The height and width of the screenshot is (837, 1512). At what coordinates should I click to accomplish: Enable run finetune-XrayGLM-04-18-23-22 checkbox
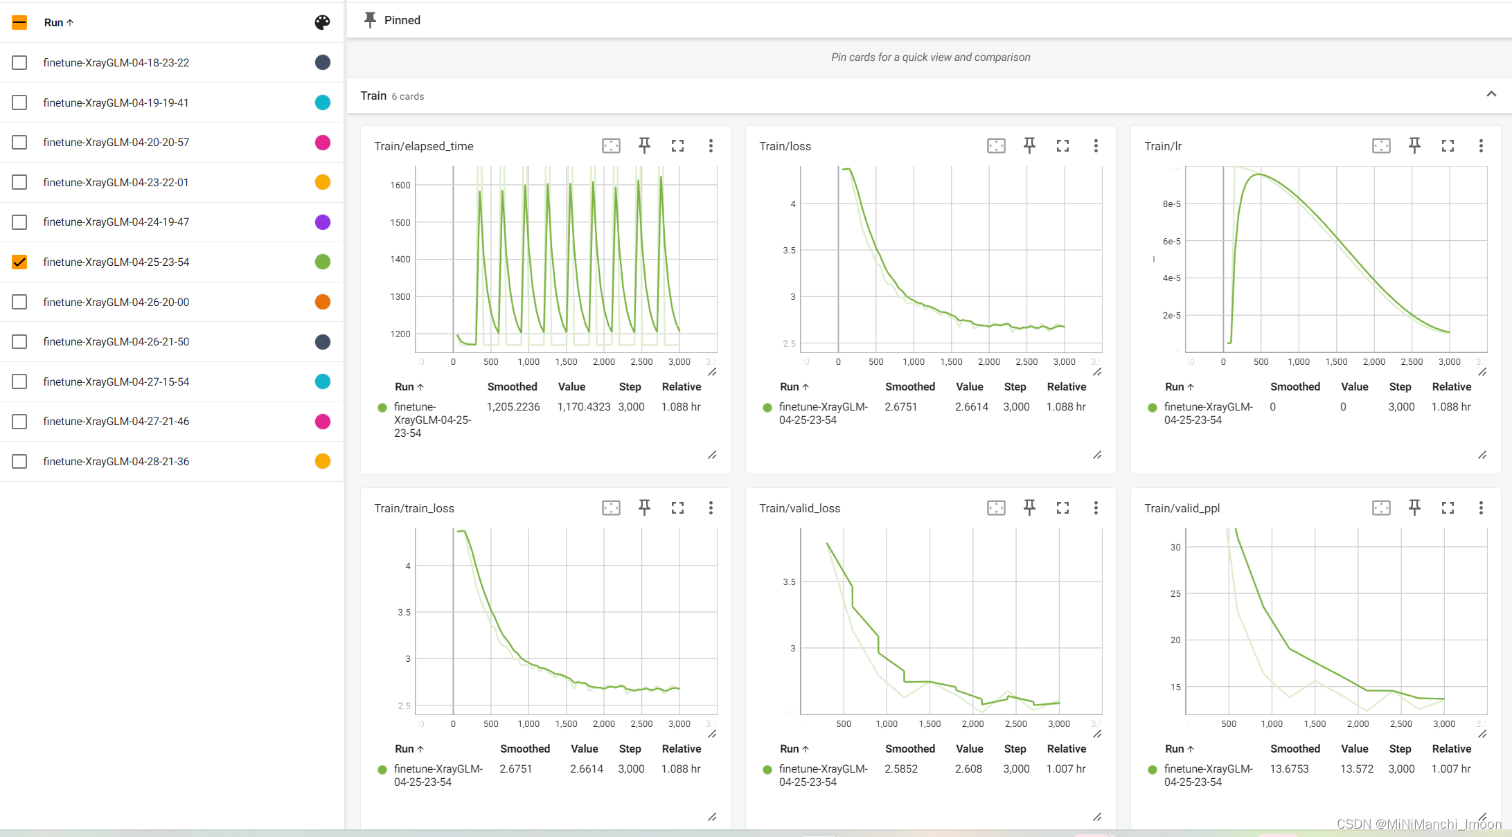pos(19,62)
